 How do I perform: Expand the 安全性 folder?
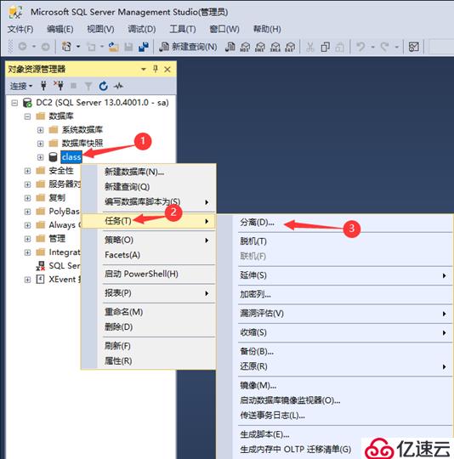tap(27, 171)
